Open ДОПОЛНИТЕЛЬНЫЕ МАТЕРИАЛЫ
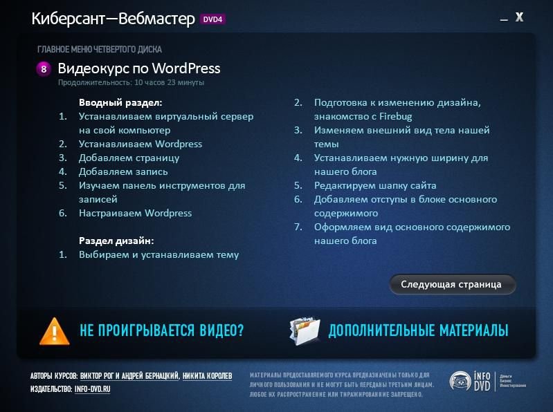The height and width of the screenshot is (412, 553). pos(418,330)
